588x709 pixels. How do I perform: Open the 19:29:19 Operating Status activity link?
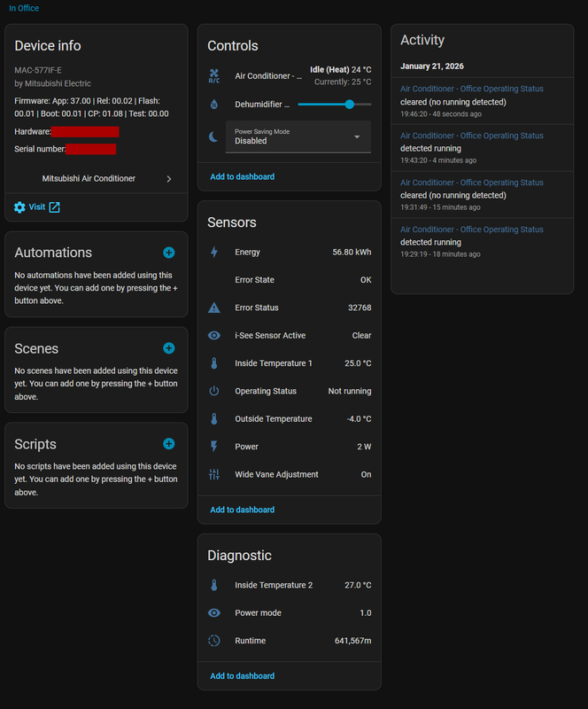coord(471,230)
